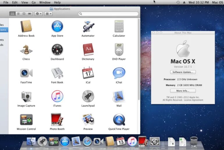Image resolution: width=224 pixels, height=150 pixels.
Task: Open the Finder action gear menu
Action: tap(38, 14)
